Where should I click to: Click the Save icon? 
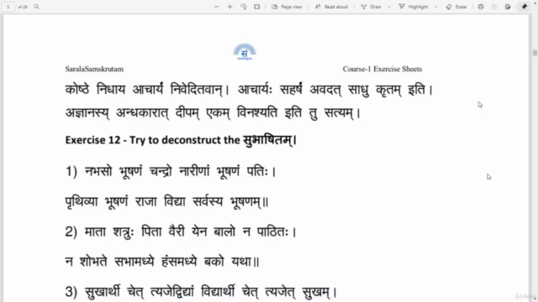tap(494, 7)
